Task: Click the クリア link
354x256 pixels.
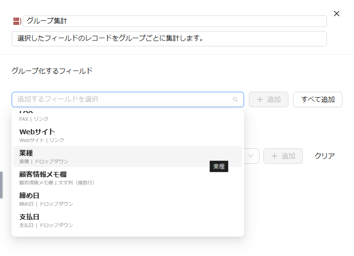Action: [325, 156]
